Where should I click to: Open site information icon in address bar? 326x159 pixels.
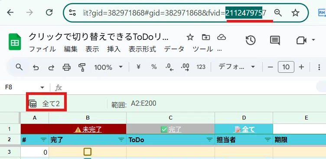[x=72, y=13]
